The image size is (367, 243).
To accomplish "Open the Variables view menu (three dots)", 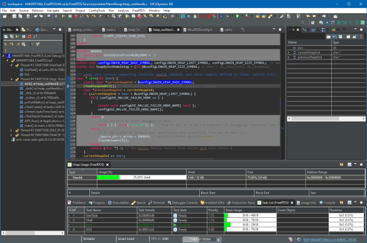I will (x=361, y=36).
